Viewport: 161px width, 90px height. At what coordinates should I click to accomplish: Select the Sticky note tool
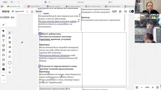coord(4,45)
